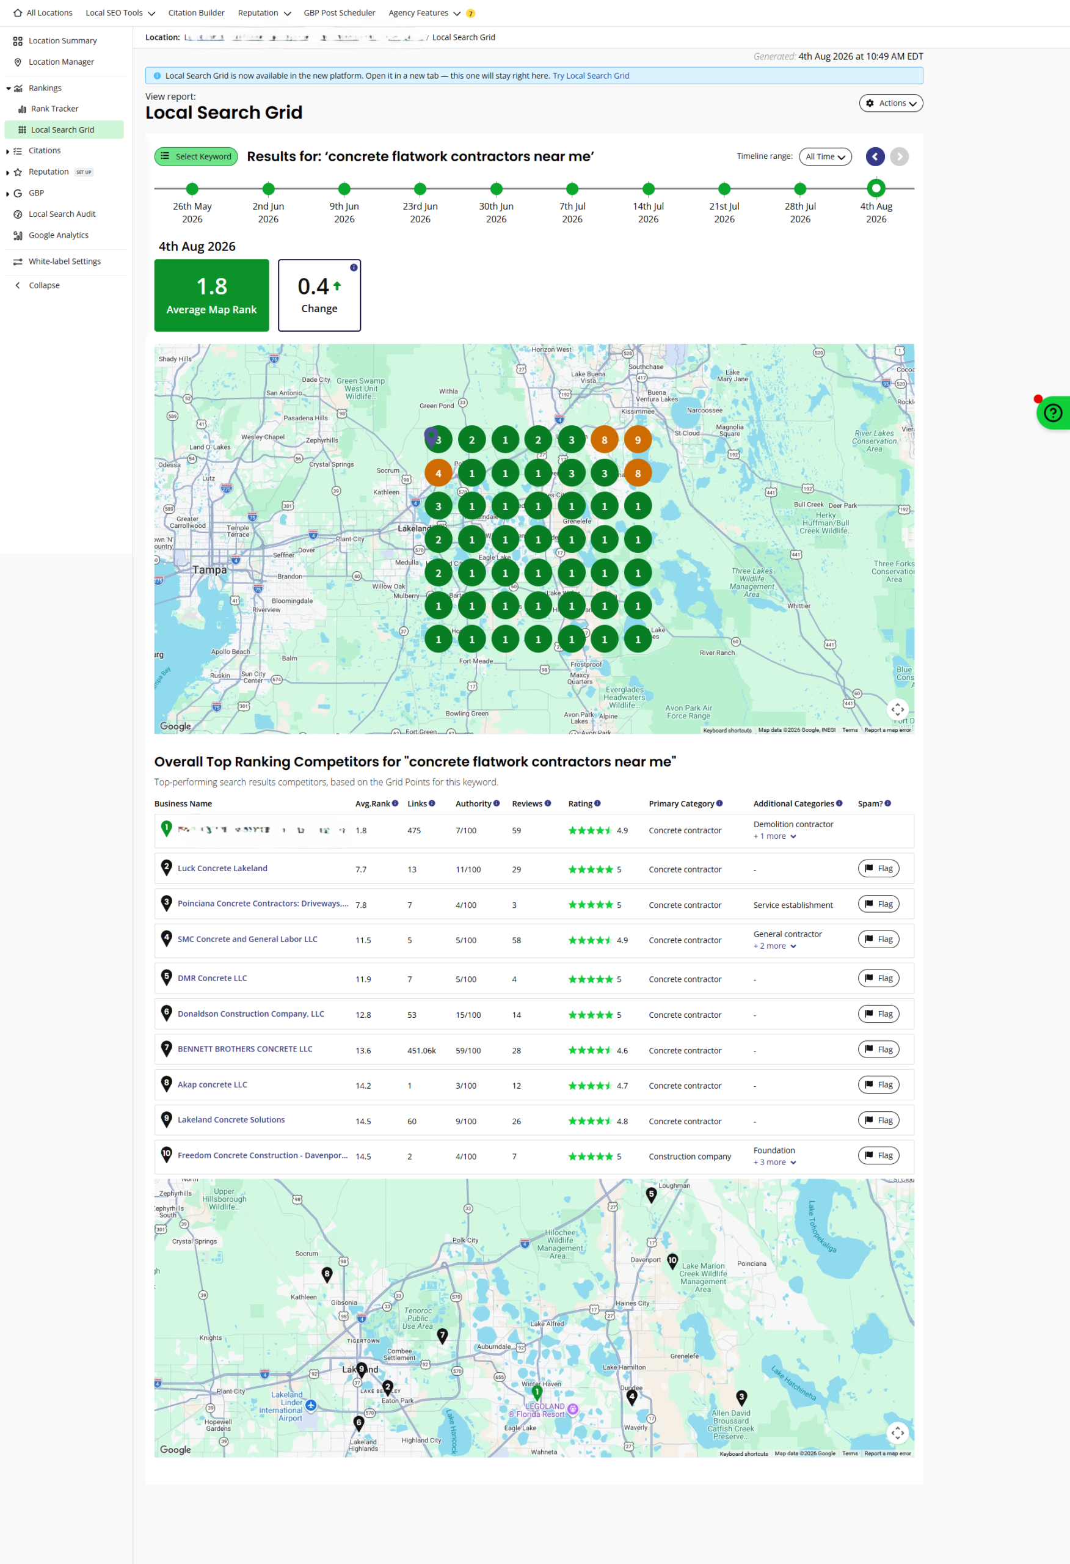
Task: Click competitor pin 5 near Loughman
Action: [651, 1195]
